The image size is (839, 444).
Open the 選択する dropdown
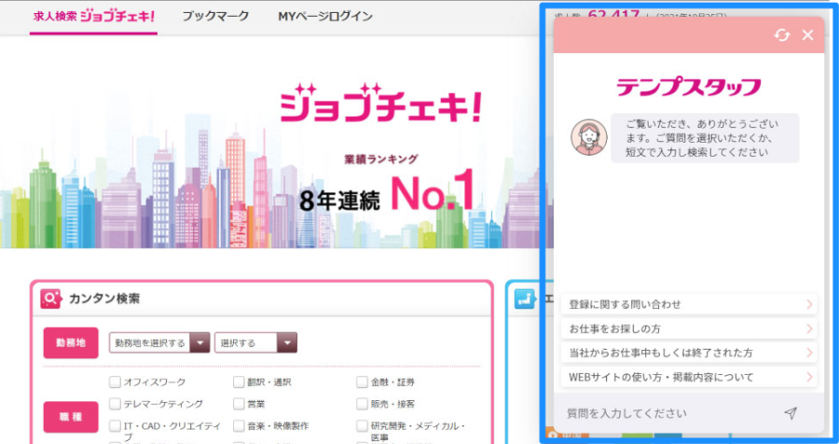(x=255, y=342)
